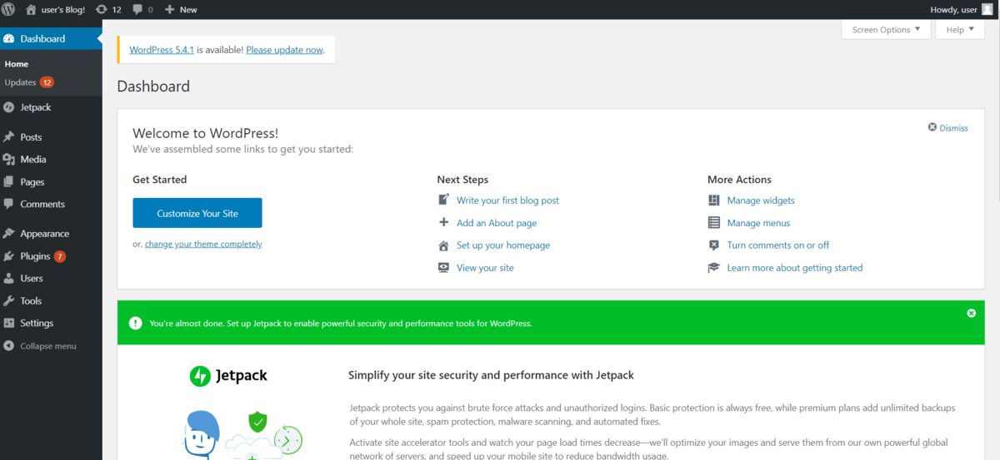
Task: Open the WordPress logo menu
Action: coord(9,9)
